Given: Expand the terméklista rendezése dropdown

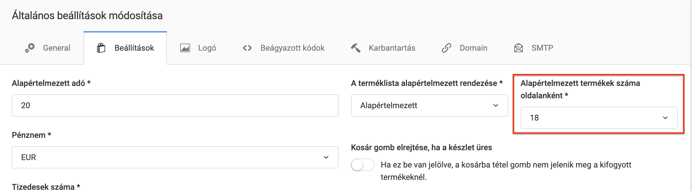Looking at the screenshot, I should click(x=429, y=105).
